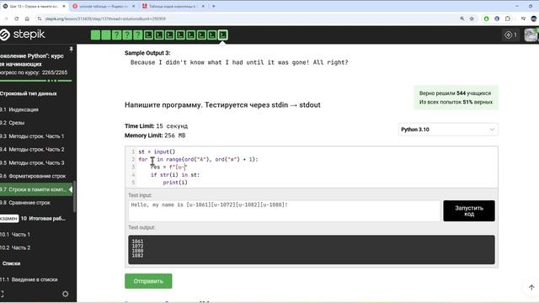Open the media control icon in toolbar

point(523,19)
